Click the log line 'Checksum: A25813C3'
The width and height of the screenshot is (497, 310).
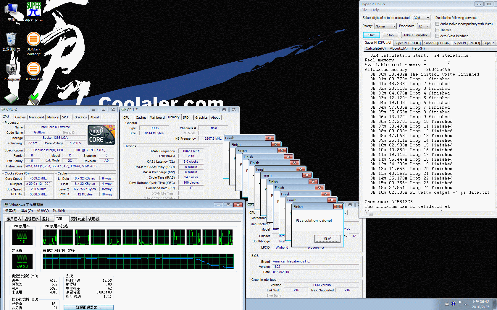(388, 202)
